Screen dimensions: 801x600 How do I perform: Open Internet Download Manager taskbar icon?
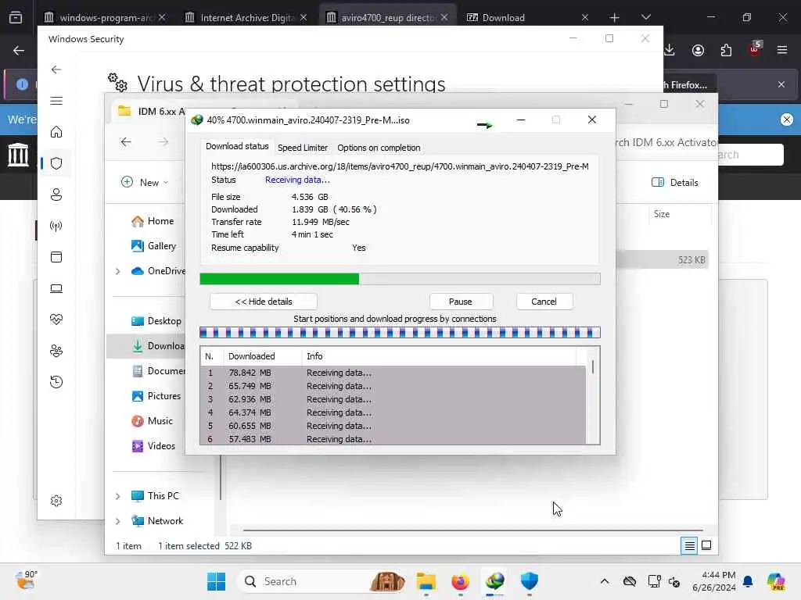494,581
